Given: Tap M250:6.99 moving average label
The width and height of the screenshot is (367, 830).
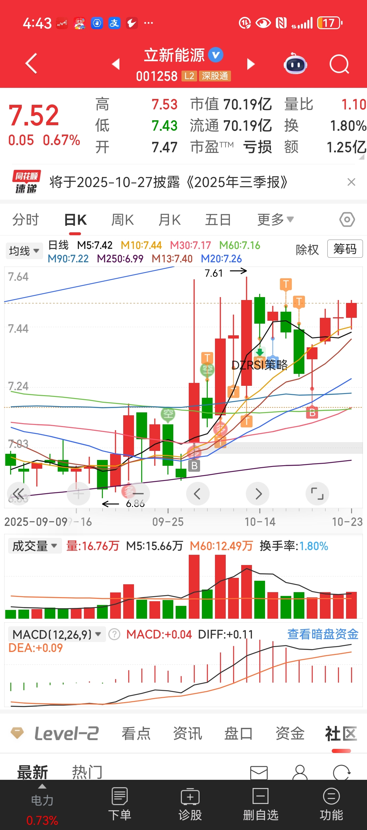Looking at the screenshot, I should coord(120,258).
